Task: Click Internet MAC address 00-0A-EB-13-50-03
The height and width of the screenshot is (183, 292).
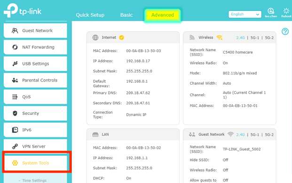Action: pos(143,51)
